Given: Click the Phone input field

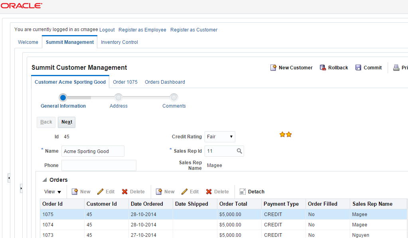Looking at the screenshot, I should [x=99, y=165].
